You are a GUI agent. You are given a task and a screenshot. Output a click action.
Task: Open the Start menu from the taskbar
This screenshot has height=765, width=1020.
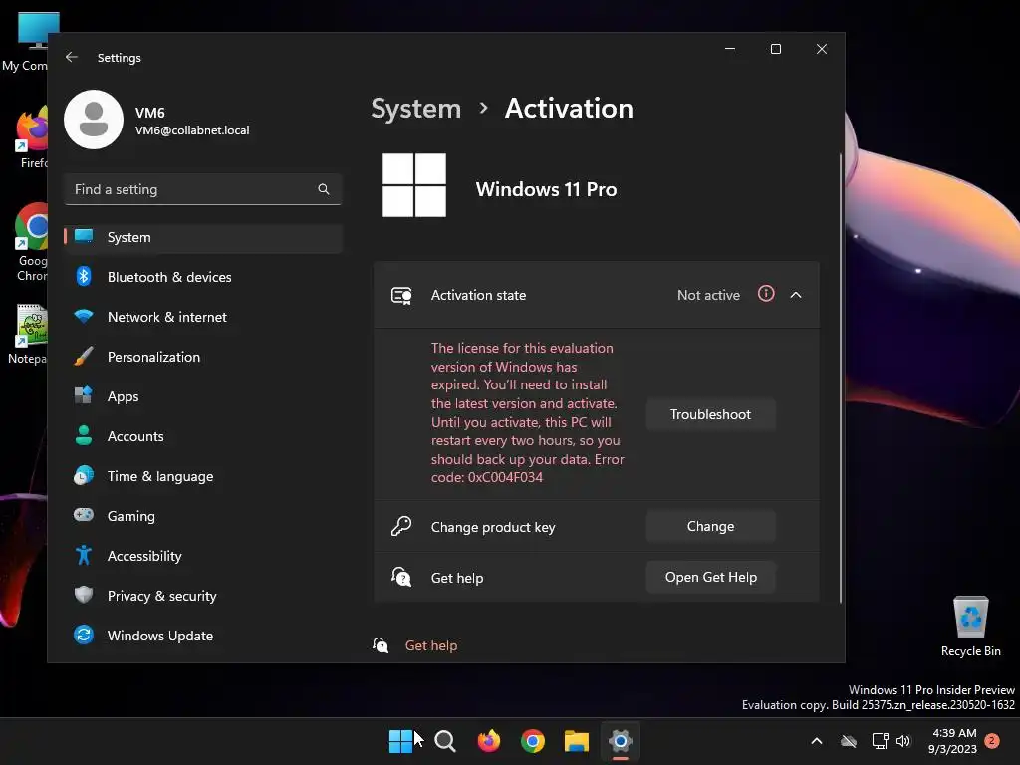pos(400,741)
